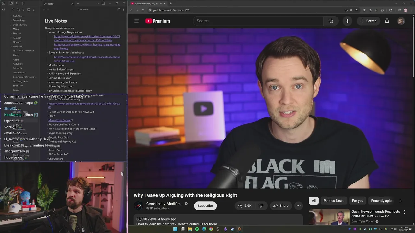Open the reddit AskHistorians link
415x233 pixels.
tap(87, 38)
